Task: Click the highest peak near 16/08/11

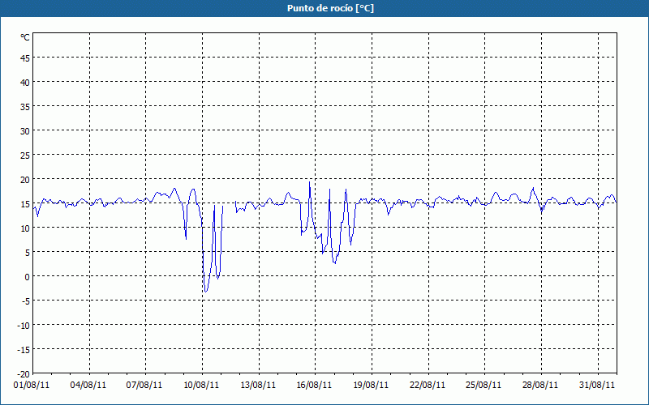Action: click(309, 182)
